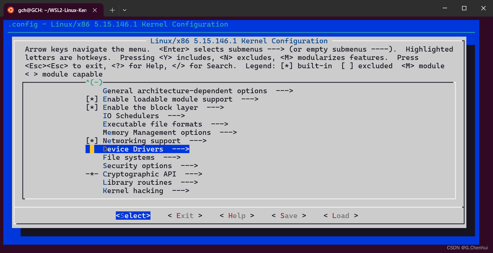Click the ^(-) scroll-up indicator
This screenshot has height=253, width=493.
click(94, 82)
